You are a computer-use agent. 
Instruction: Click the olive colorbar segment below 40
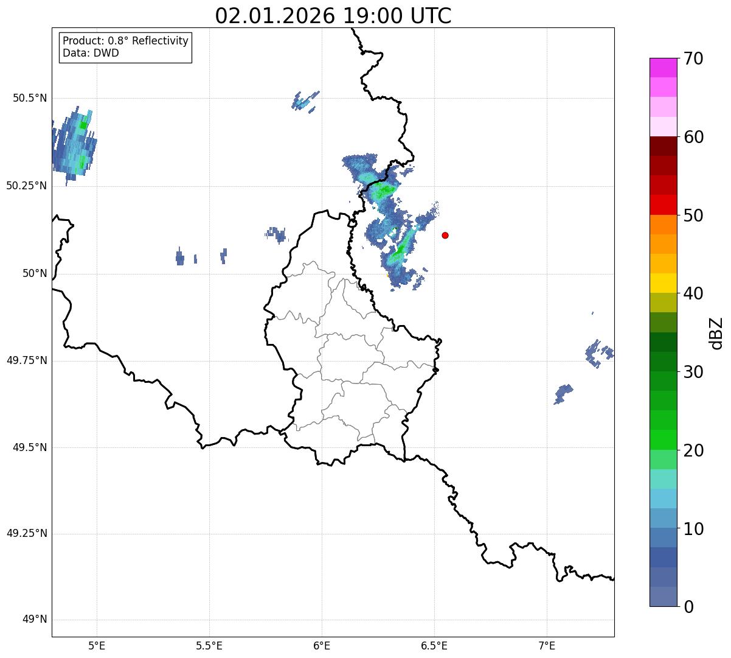pos(663,303)
